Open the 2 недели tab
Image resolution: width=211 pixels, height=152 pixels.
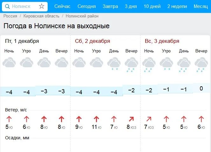pyautogui.click(x=177, y=6)
